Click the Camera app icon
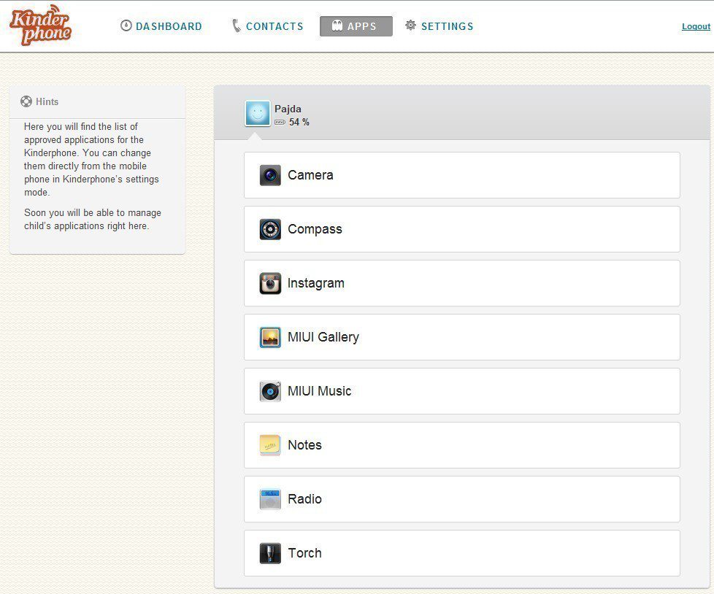The image size is (714, 594). 270,175
